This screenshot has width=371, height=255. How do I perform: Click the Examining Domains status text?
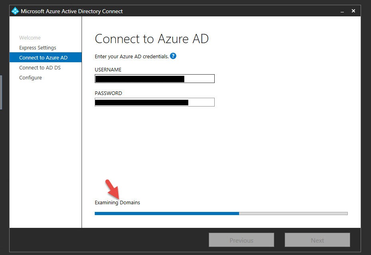tap(117, 203)
